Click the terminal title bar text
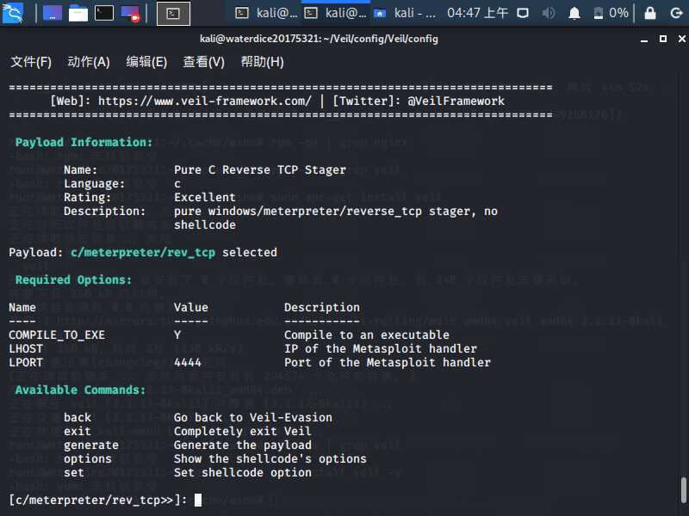 [x=319, y=39]
